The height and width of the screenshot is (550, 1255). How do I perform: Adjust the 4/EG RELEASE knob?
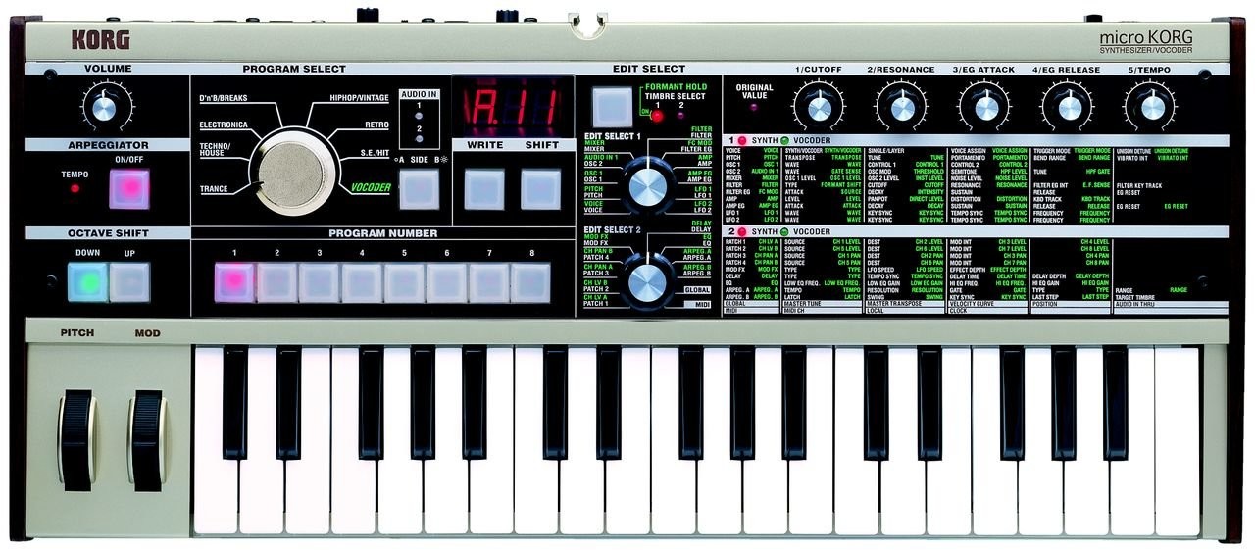point(1068,106)
